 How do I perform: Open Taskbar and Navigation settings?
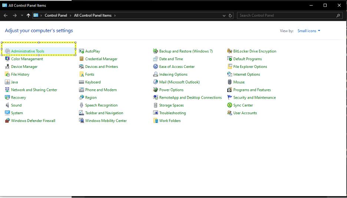(x=104, y=113)
